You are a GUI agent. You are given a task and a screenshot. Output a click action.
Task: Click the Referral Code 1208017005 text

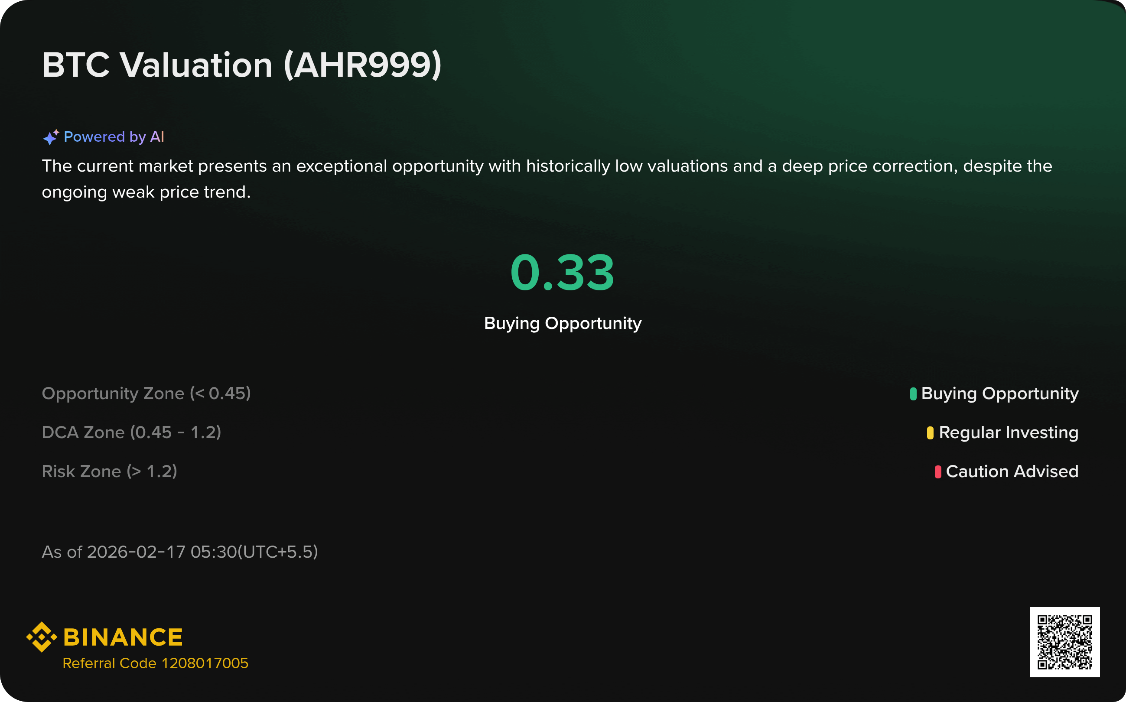click(155, 663)
